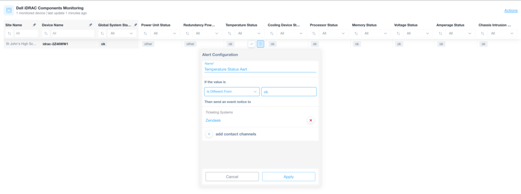Click the Cooling Device Status 'ok' value
521x194 pixels.
(272, 44)
